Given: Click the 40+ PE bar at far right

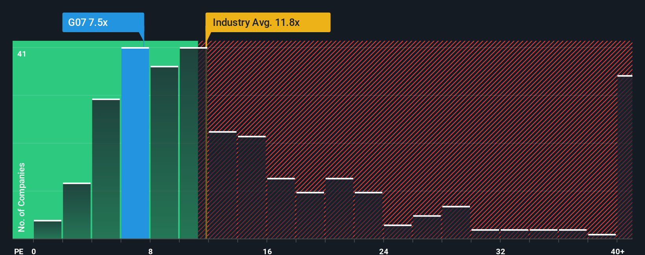Looking at the screenshot, I should click(x=625, y=157).
